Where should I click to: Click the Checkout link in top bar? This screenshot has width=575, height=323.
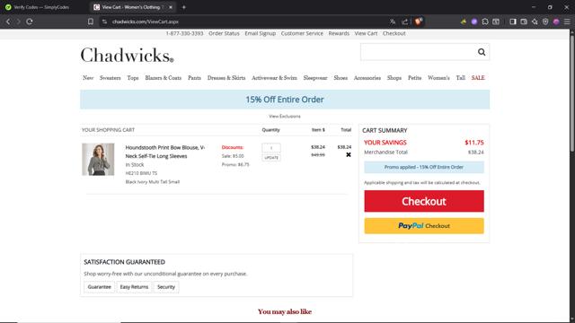click(x=394, y=33)
